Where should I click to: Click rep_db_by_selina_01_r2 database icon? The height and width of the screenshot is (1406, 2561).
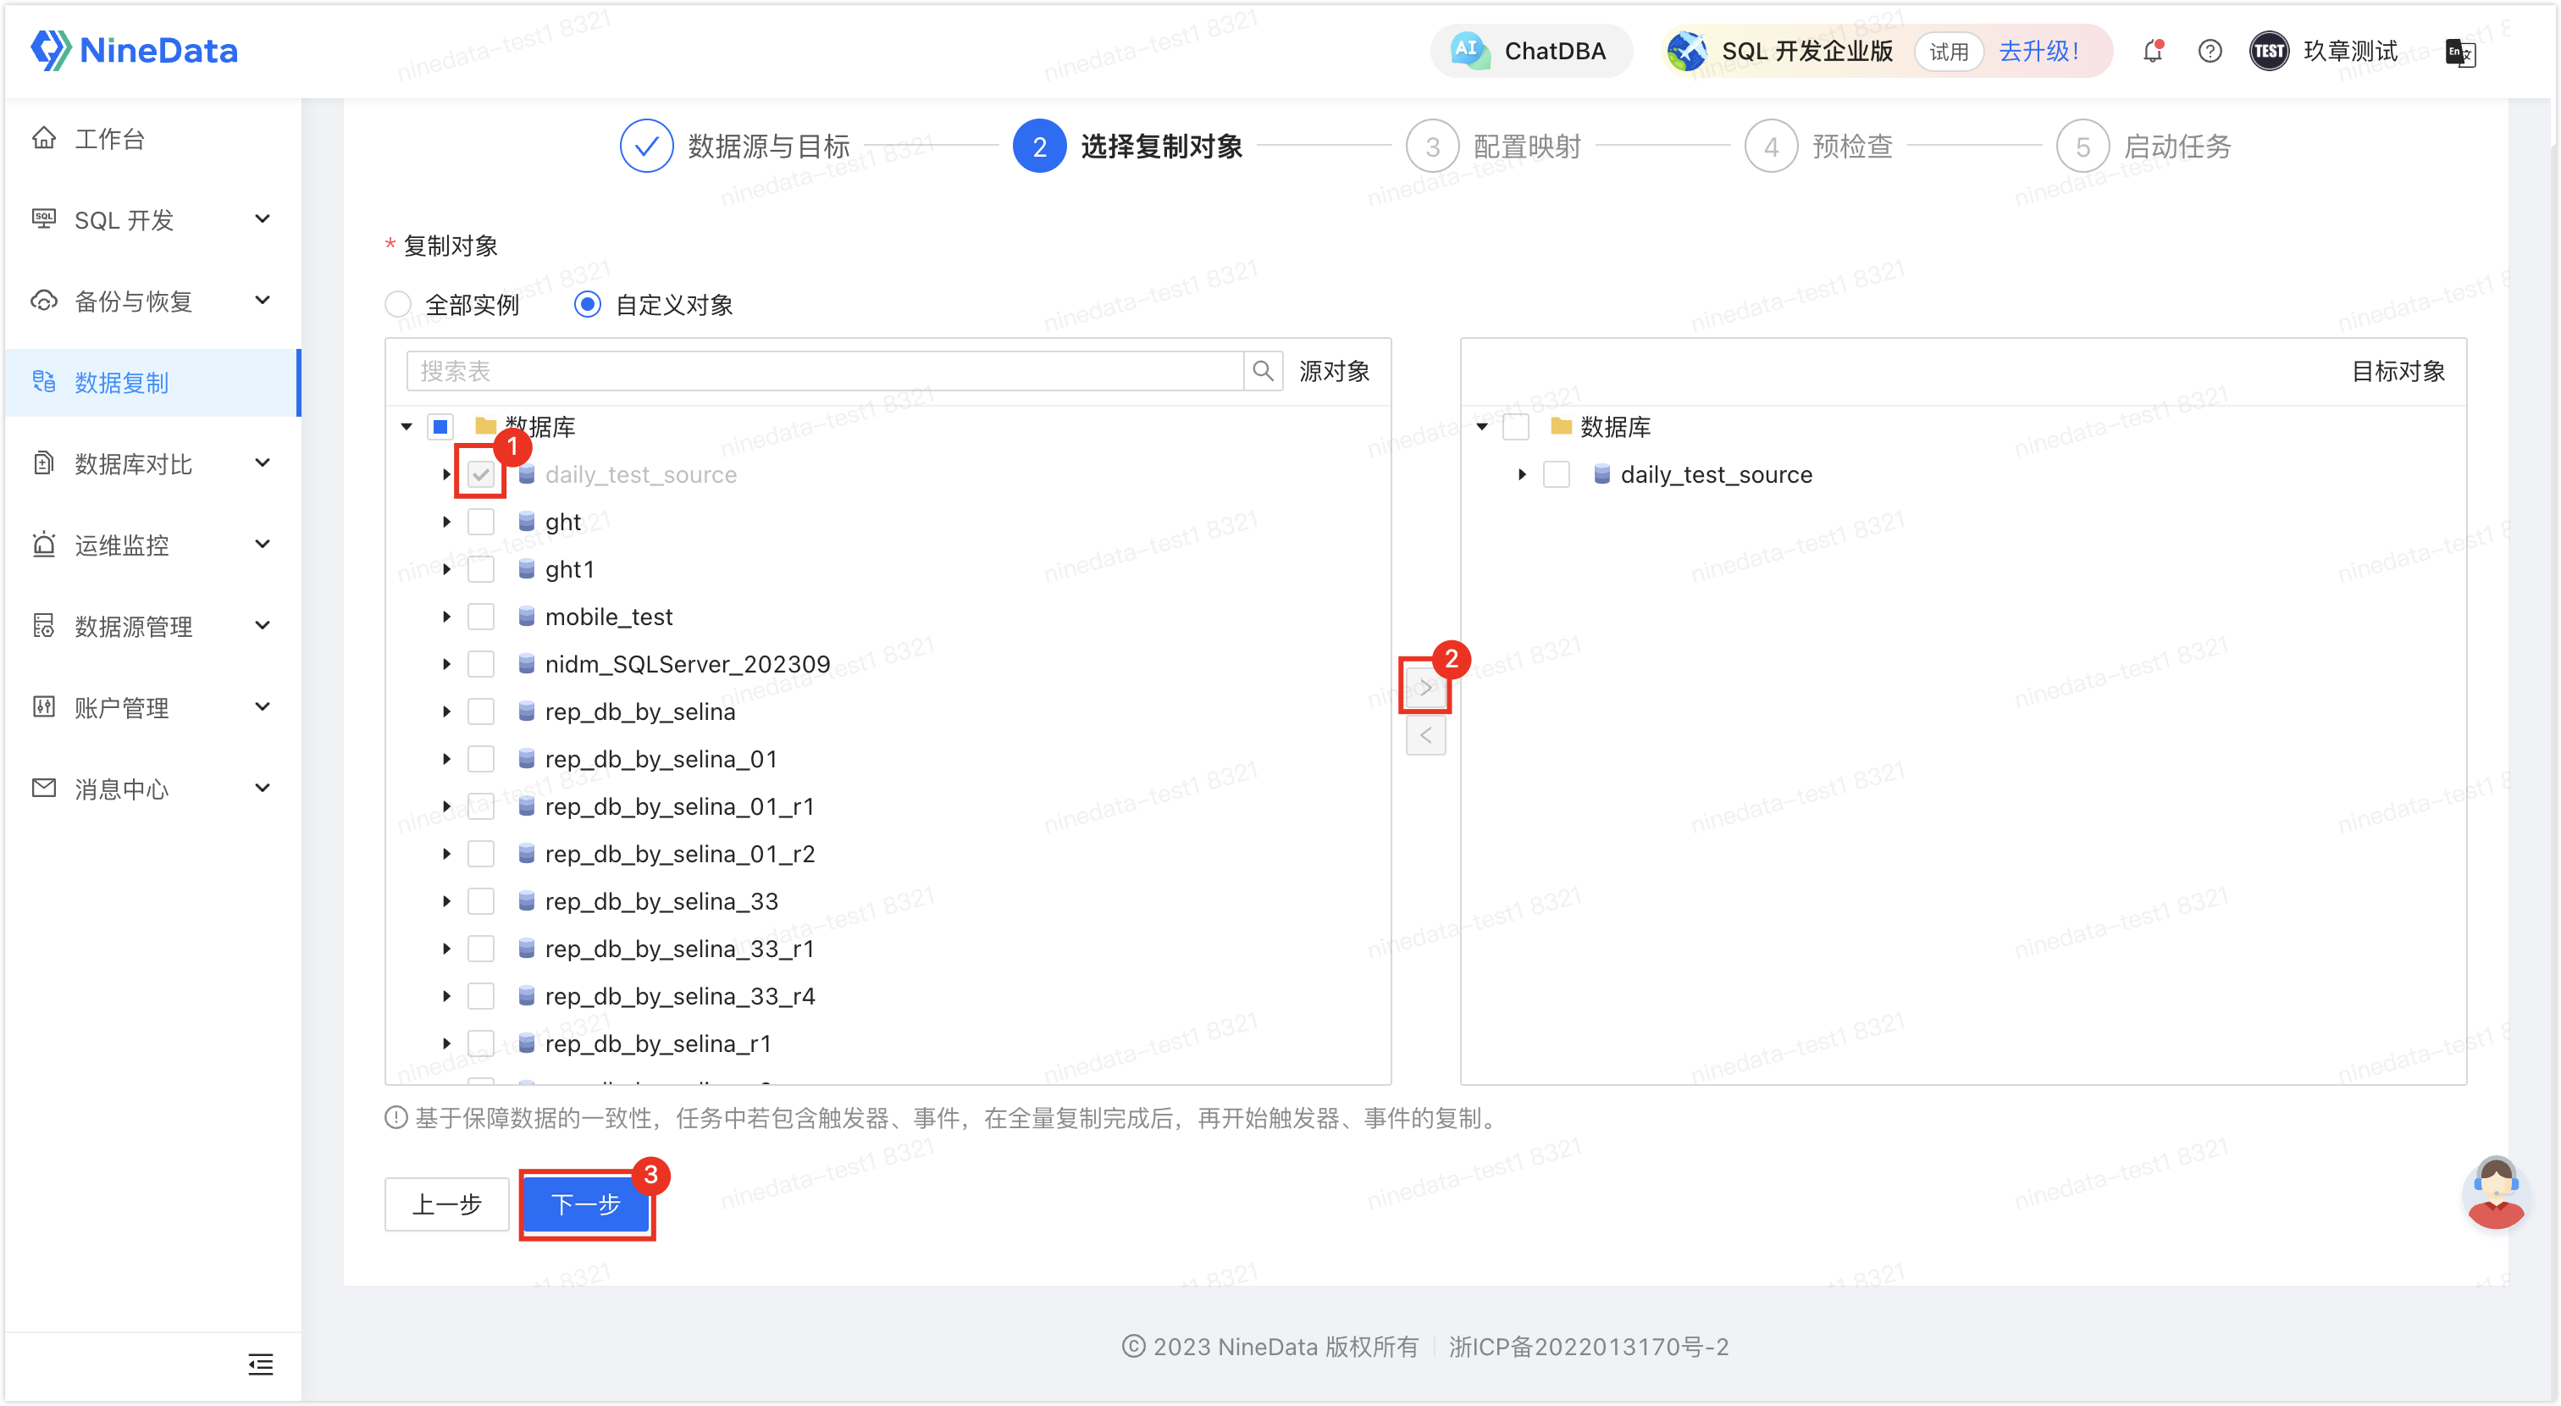tap(527, 853)
